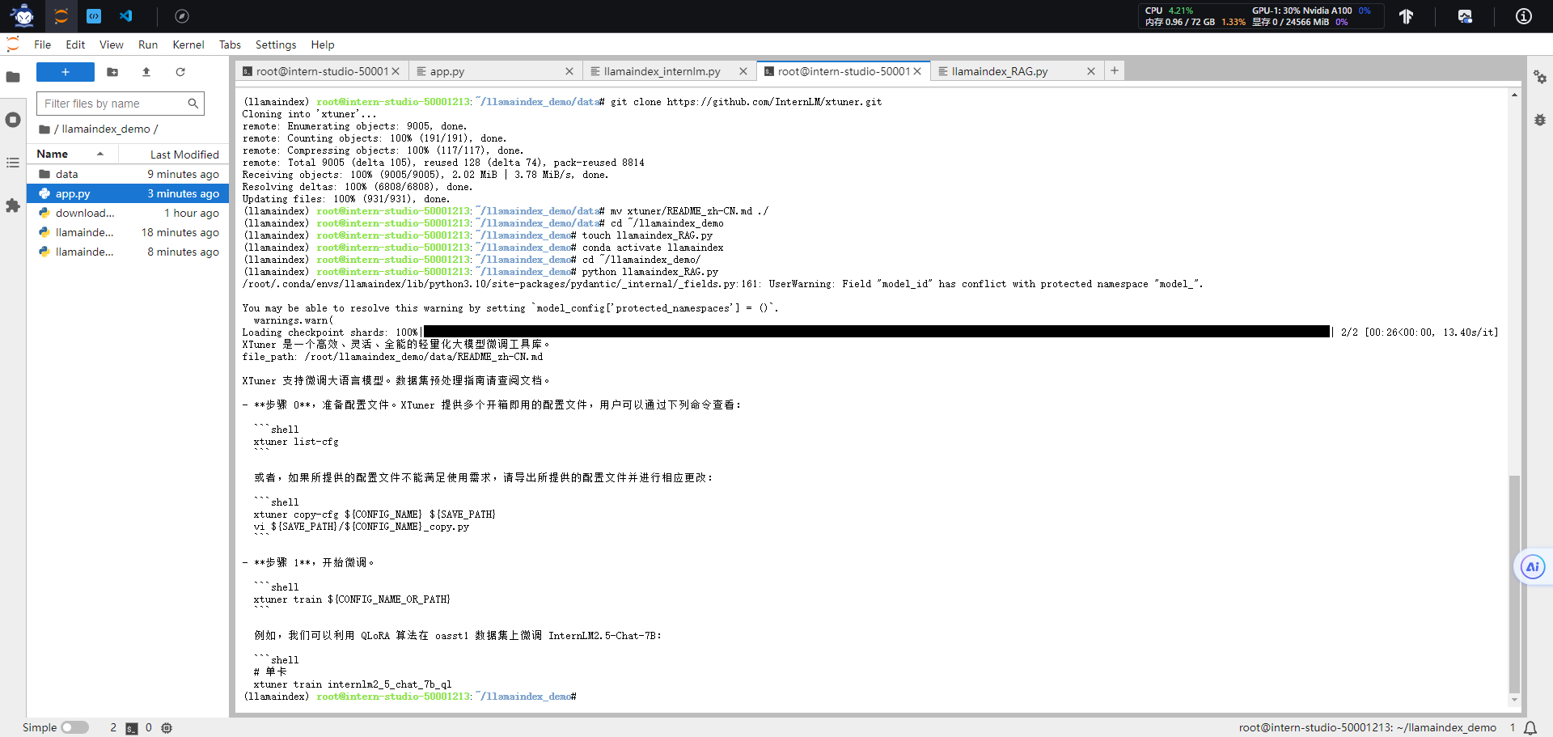
Task: Open the Help menu
Action: [323, 44]
